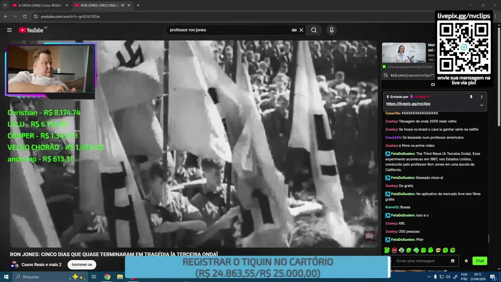Reload the YouTube page

[x=24, y=16]
